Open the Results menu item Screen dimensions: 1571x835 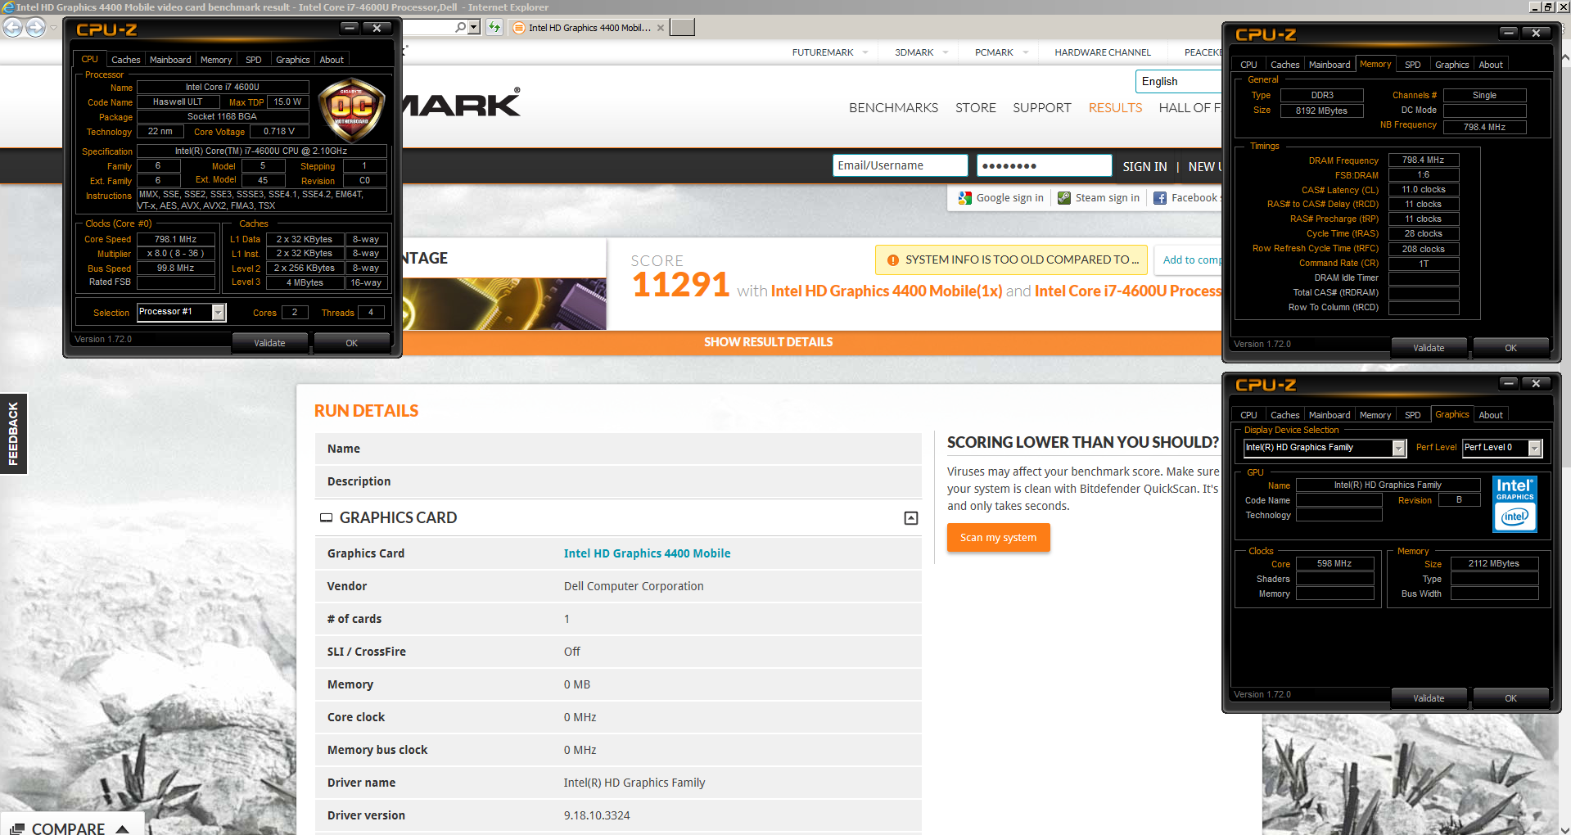[x=1115, y=108]
